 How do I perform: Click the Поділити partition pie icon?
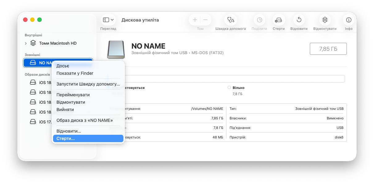tap(260, 20)
